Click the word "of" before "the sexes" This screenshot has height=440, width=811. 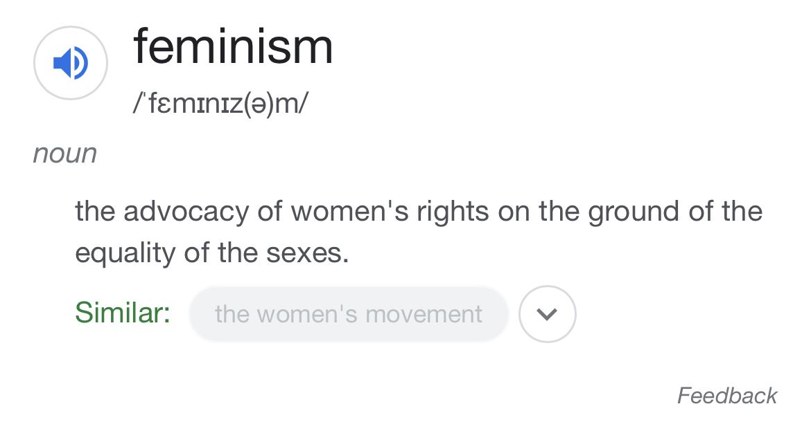(197, 254)
